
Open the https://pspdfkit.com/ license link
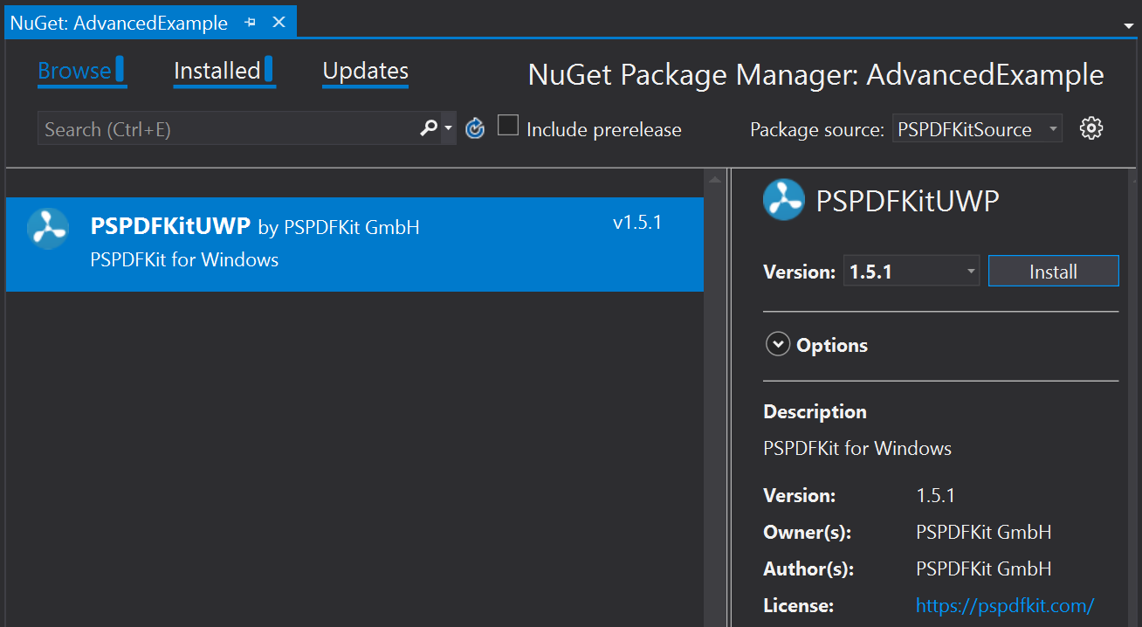1005,605
